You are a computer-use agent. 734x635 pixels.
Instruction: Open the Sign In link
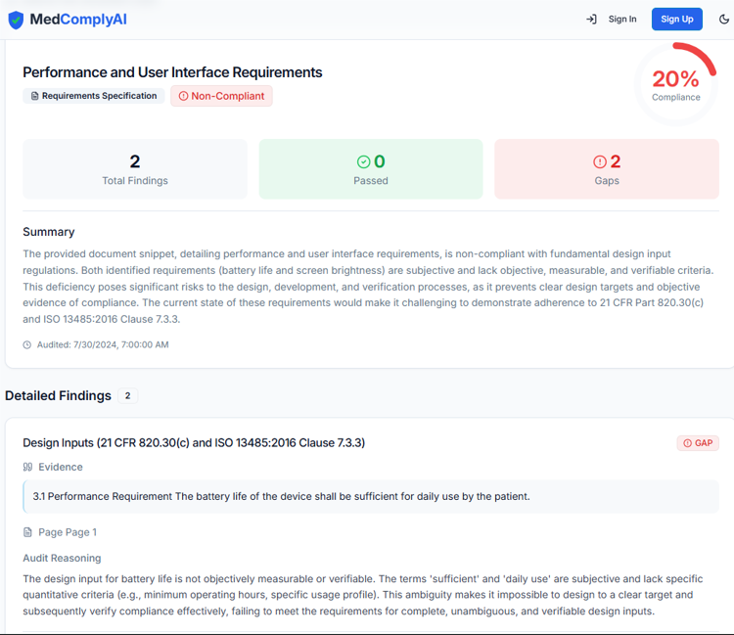pos(621,20)
